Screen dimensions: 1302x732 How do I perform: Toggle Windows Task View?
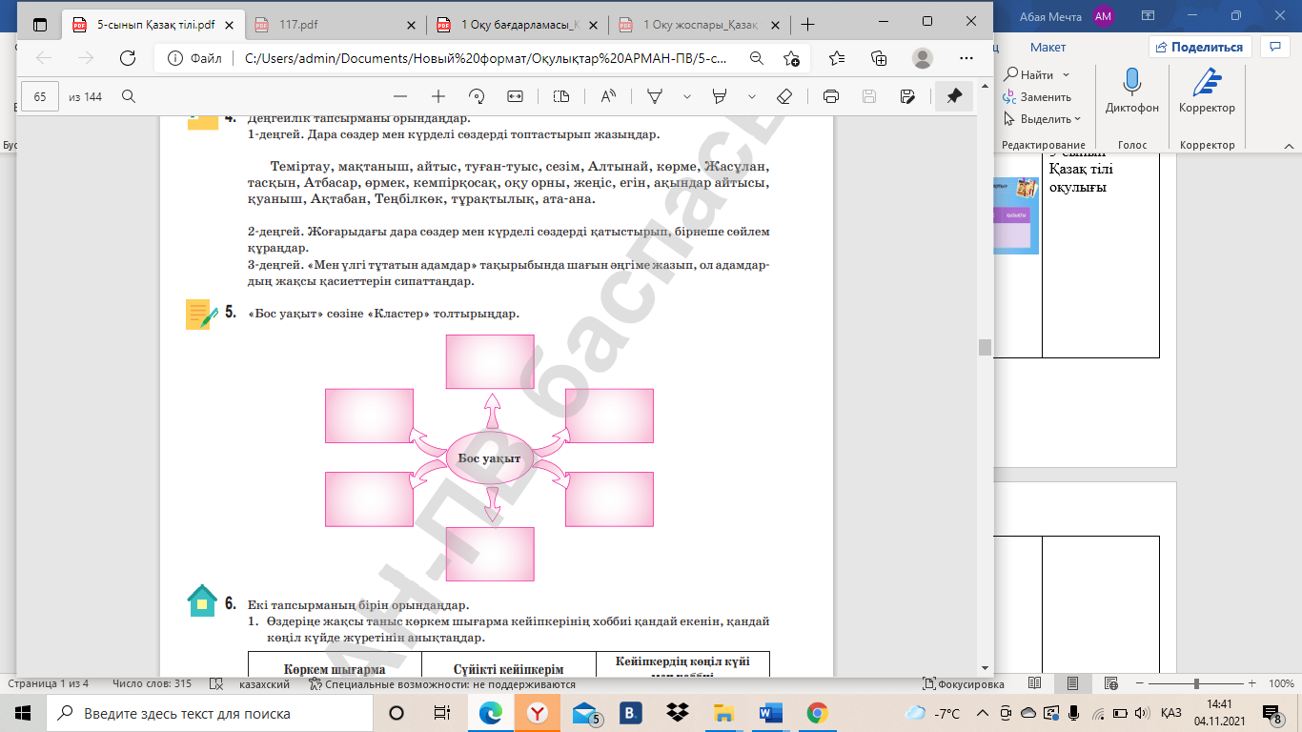[441, 713]
